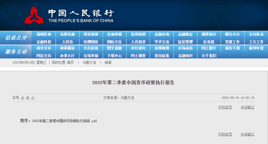
Task: Navigate to the 反洗钱 section
Action: click(209, 42)
